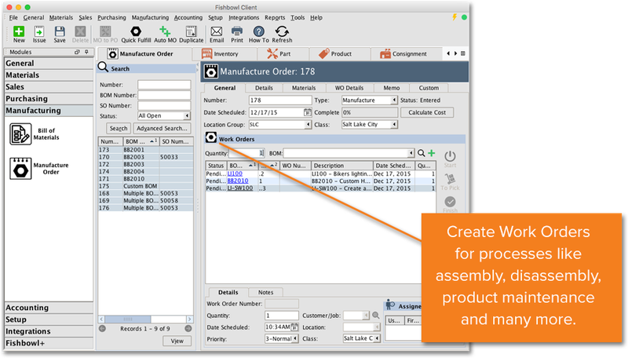
Task: Open the Reports menu
Action: point(275,17)
